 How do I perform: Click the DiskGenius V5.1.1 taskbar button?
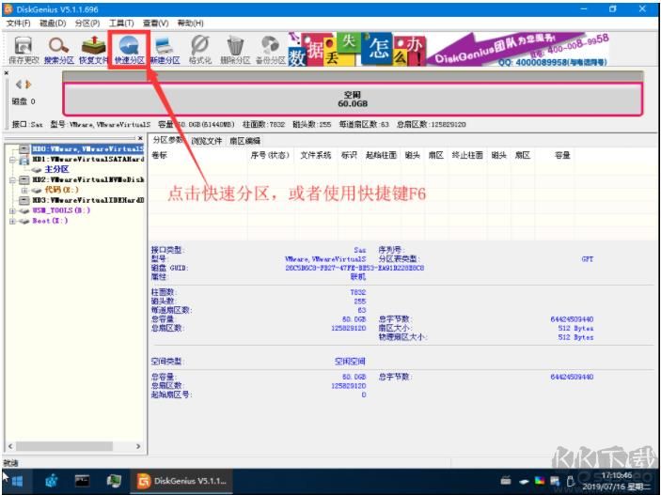182,481
